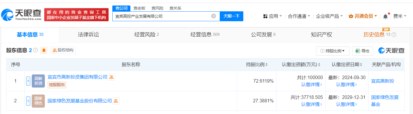Clear the search box with the X icon
The image size is (413, 114).
[213, 16]
